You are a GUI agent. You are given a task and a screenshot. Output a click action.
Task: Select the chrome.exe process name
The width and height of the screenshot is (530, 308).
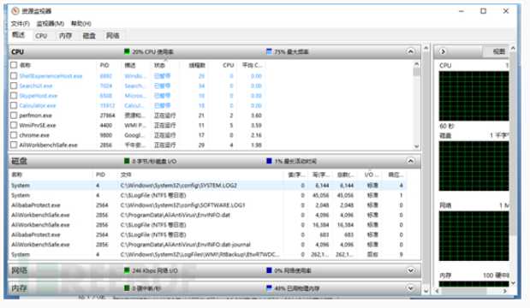coord(34,135)
